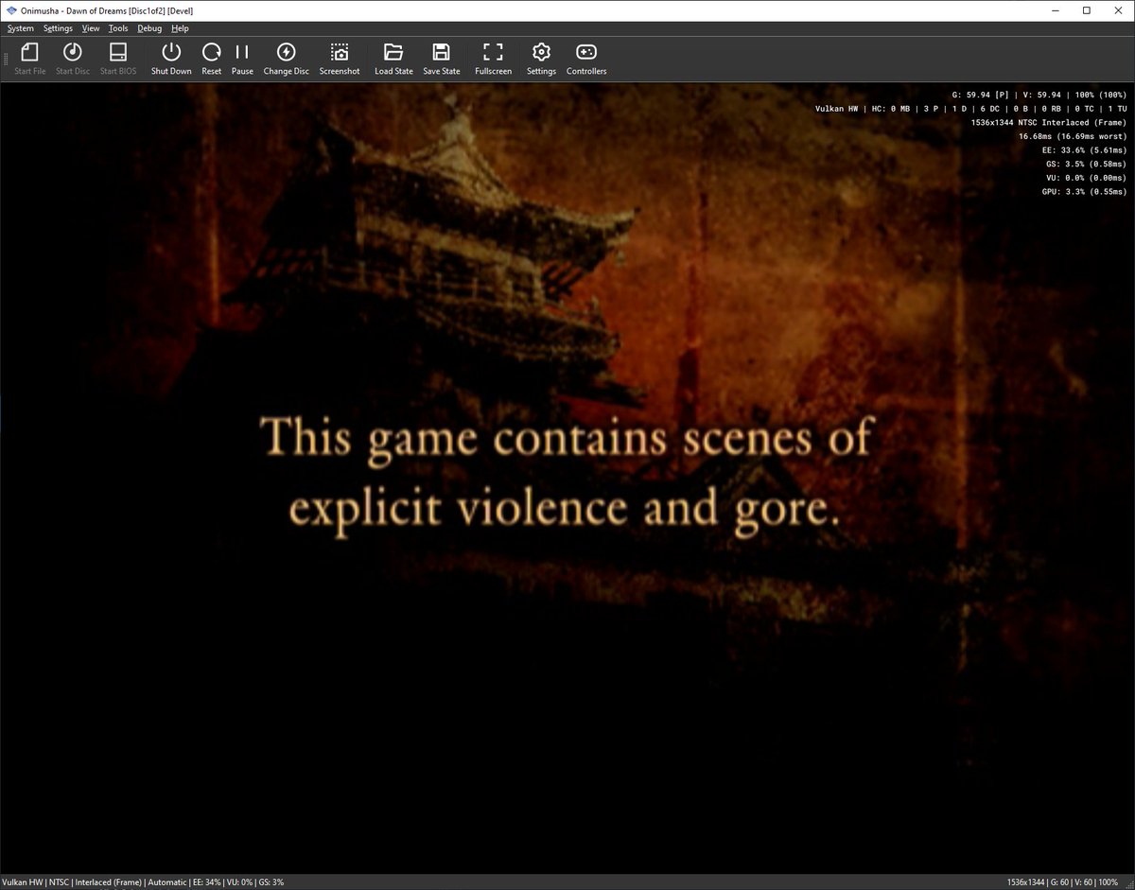Pause the emulation
The image size is (1135, 890).
242,59
